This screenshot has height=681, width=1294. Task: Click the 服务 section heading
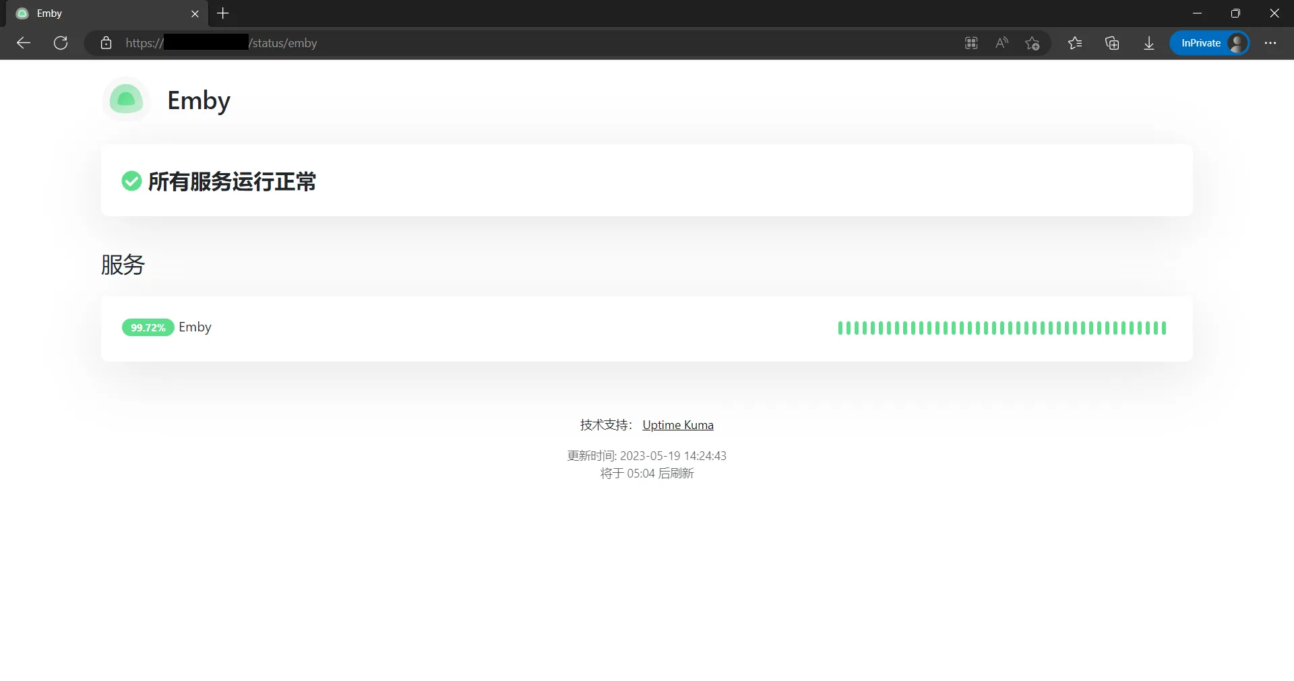click(123, 264)
